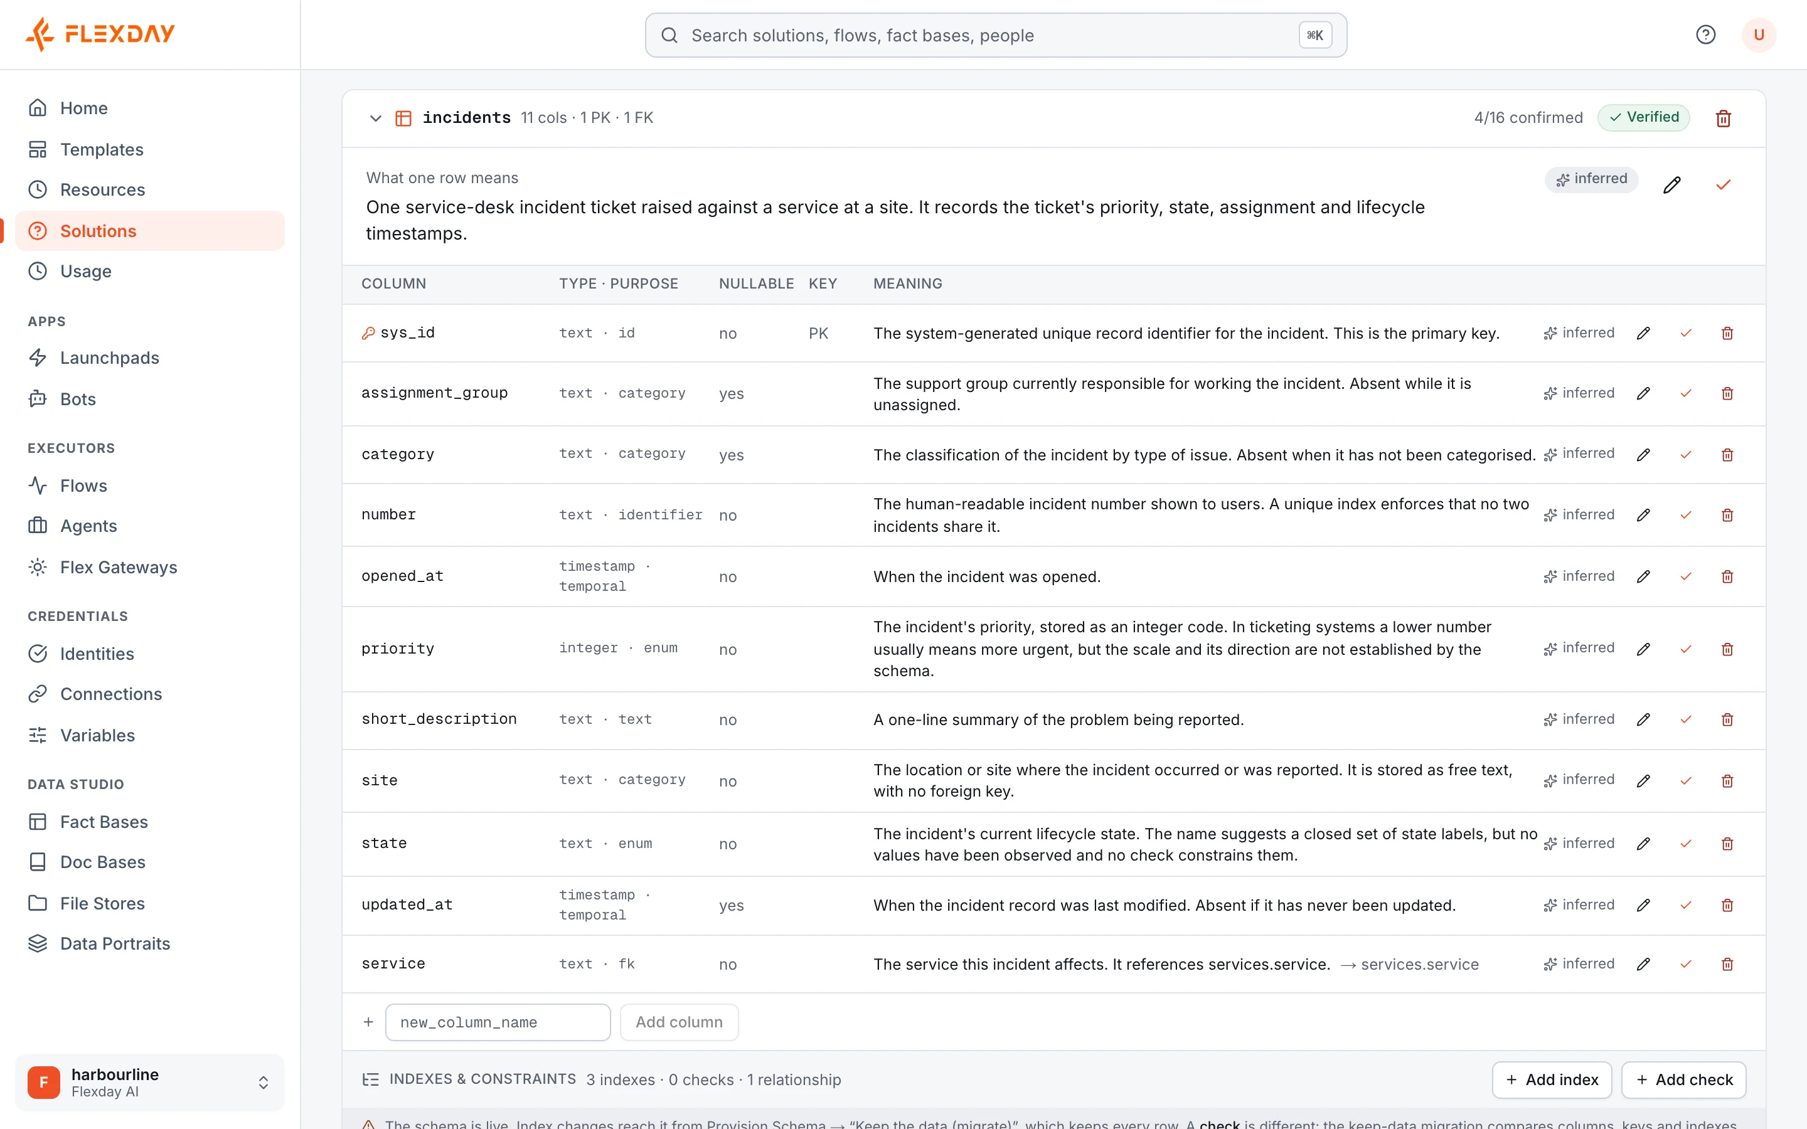Confirm the opened_at column meaning
The width and height of the screenshot is (1807, 1129).
click(x=1686, y=576)
